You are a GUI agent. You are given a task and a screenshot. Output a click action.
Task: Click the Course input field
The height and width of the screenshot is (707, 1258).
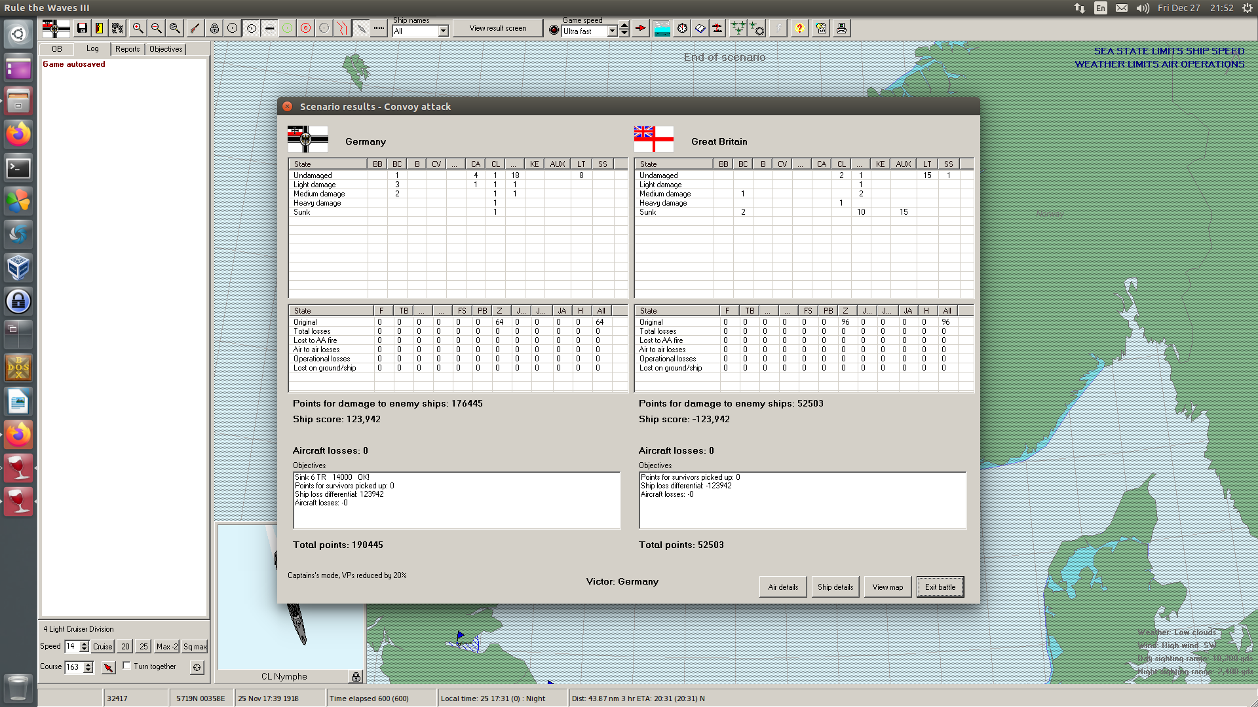(73, 667)
